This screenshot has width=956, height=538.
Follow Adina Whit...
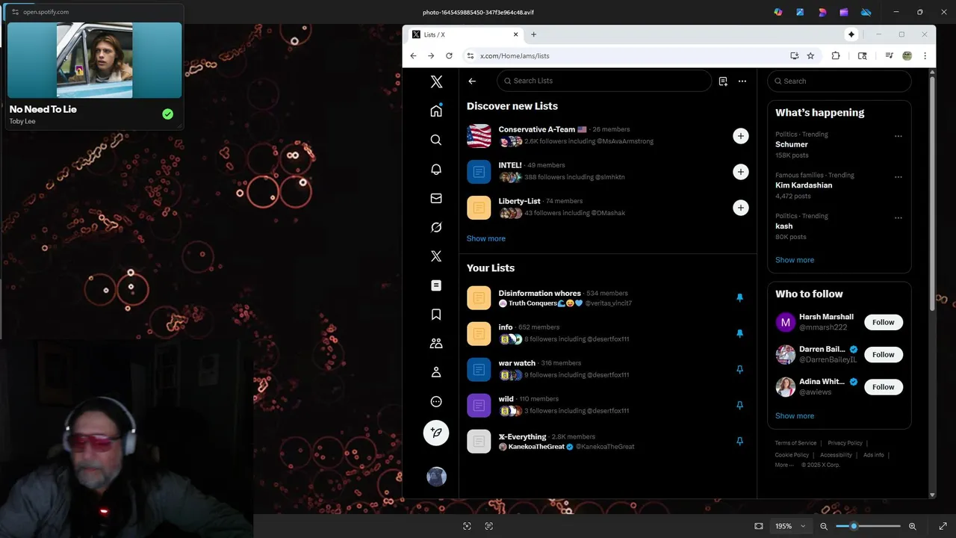click(884, 386)
